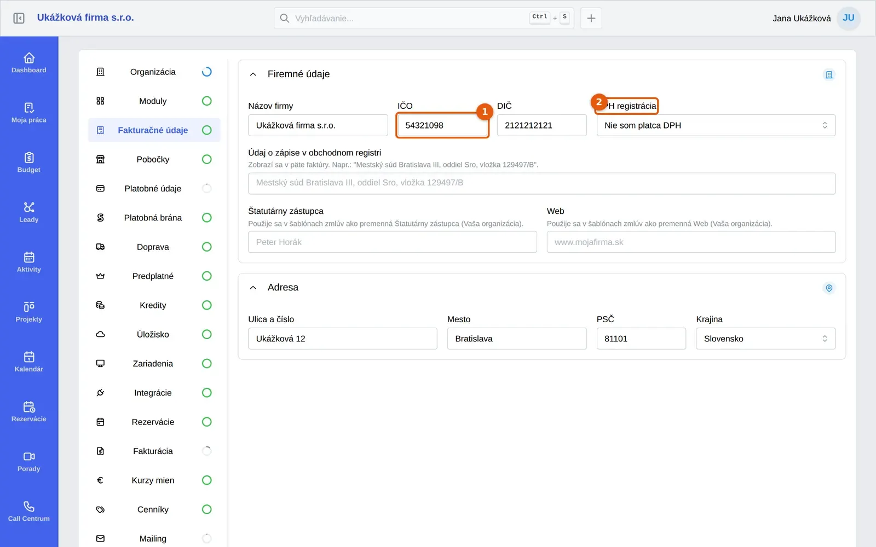Open the Budget sidebar section
Screen dimensions: 876x547
(29, 162)
